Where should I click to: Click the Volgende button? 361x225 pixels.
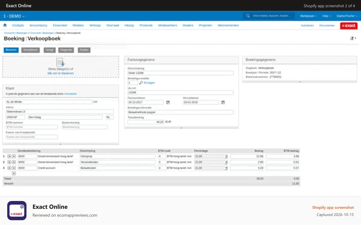coord(66,50)
